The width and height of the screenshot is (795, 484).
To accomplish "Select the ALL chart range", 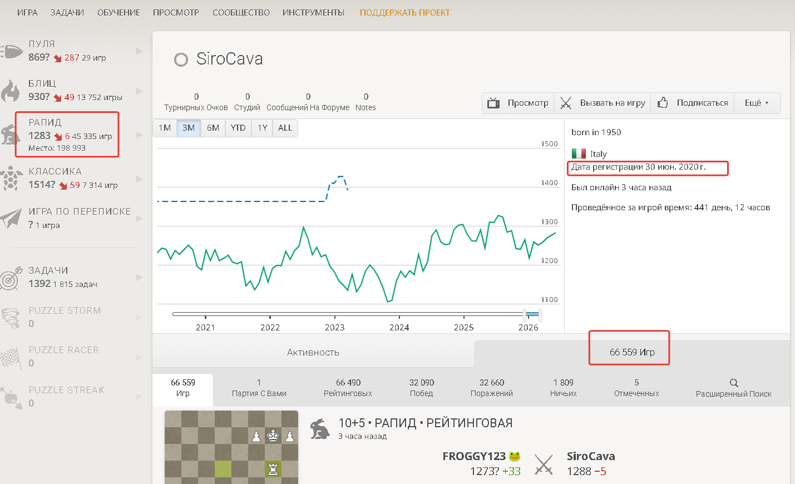I will pos(285,128).
